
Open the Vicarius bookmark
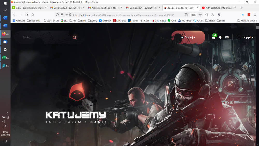(133, 20)
